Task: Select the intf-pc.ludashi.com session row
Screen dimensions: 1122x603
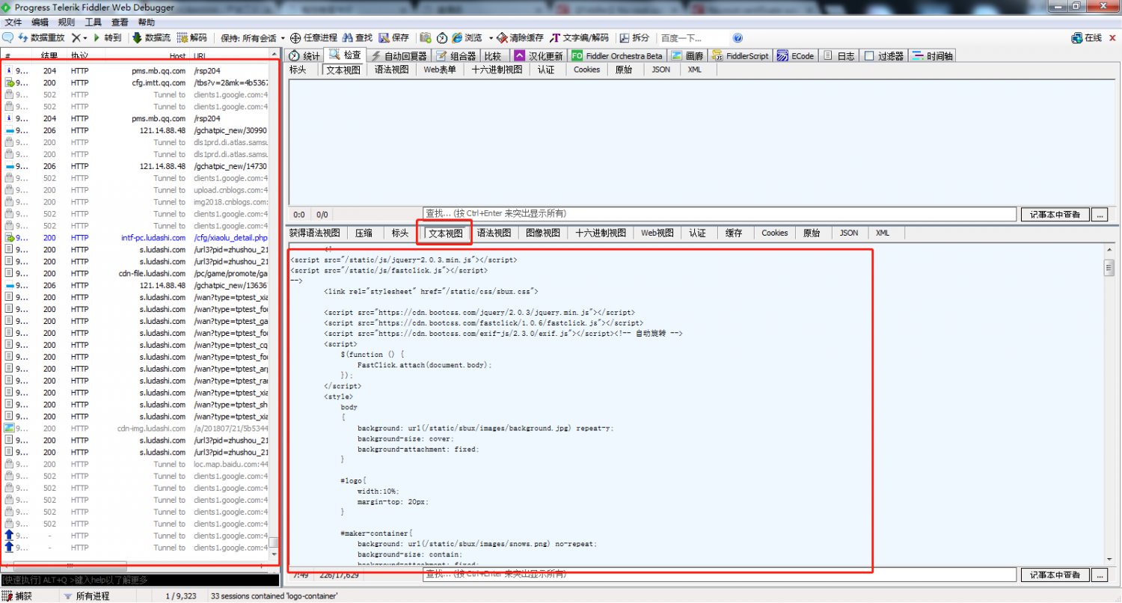Action: tap(137, 238)
